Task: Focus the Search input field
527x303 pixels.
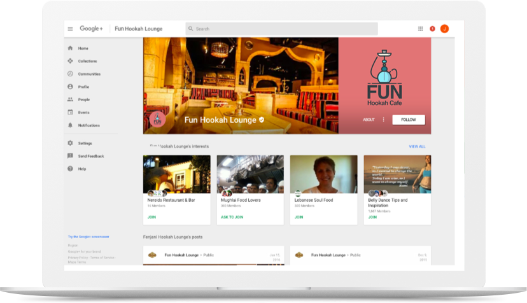Action: (x=282, y=29)
